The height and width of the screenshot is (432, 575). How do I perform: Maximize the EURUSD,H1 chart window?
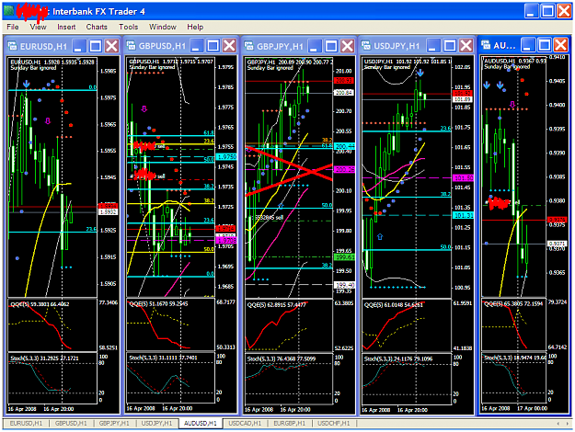(96, 46)
